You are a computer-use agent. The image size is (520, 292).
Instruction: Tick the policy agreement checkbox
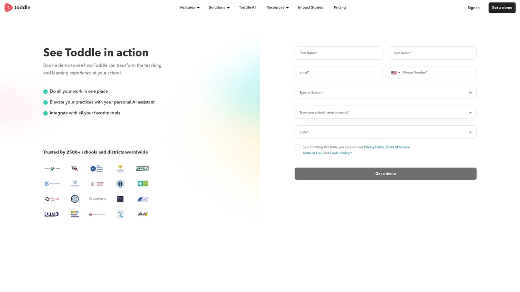click(x=297, y=148)
